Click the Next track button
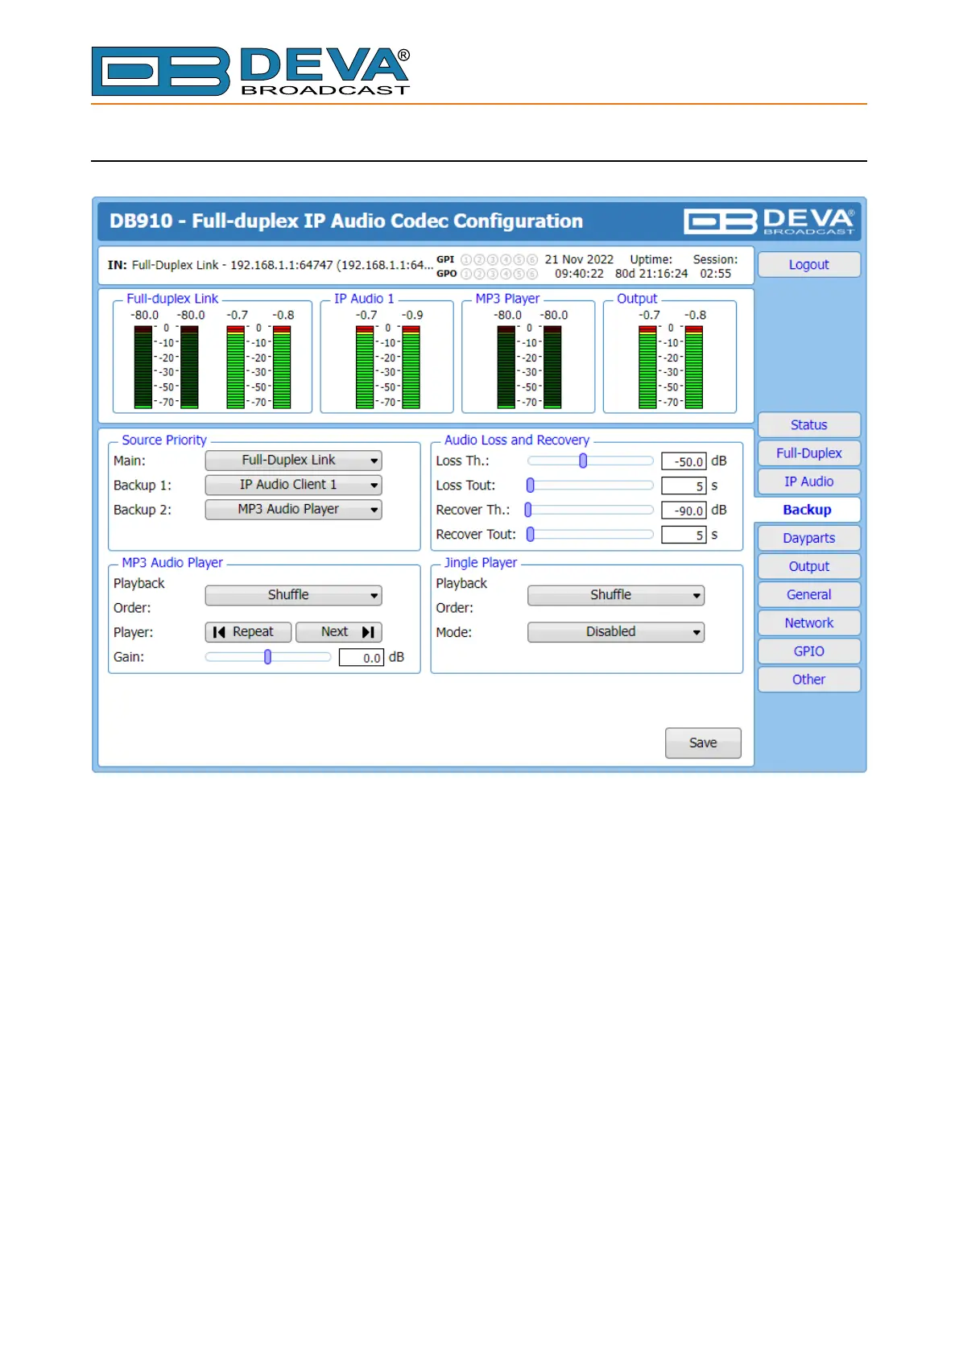Screen dimensions: 959x1356 tap(339, 632)
